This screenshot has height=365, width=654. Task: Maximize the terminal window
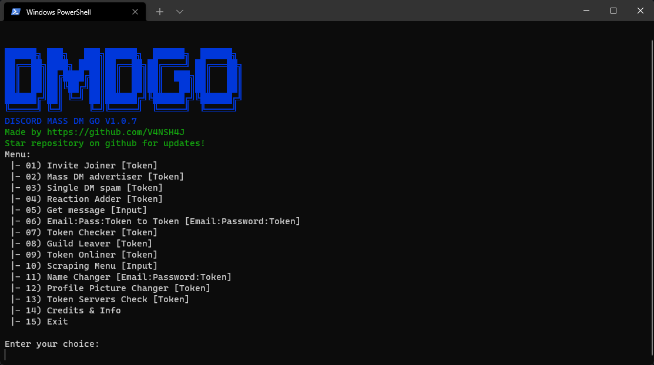click(613, 11)
